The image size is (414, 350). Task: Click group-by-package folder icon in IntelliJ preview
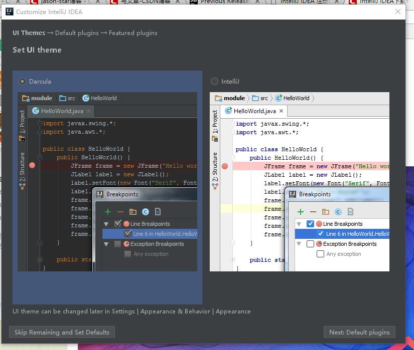pyautogui.click(x=326, y=212)
